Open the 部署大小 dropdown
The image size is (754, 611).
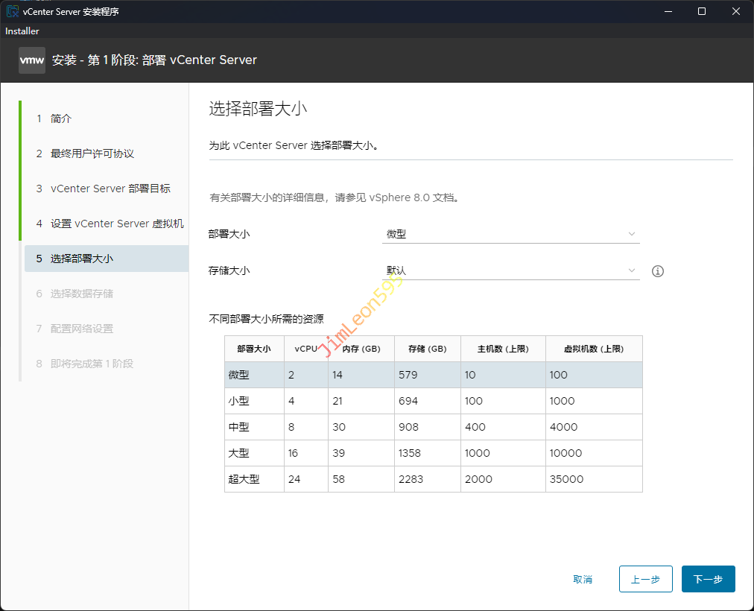510,234
